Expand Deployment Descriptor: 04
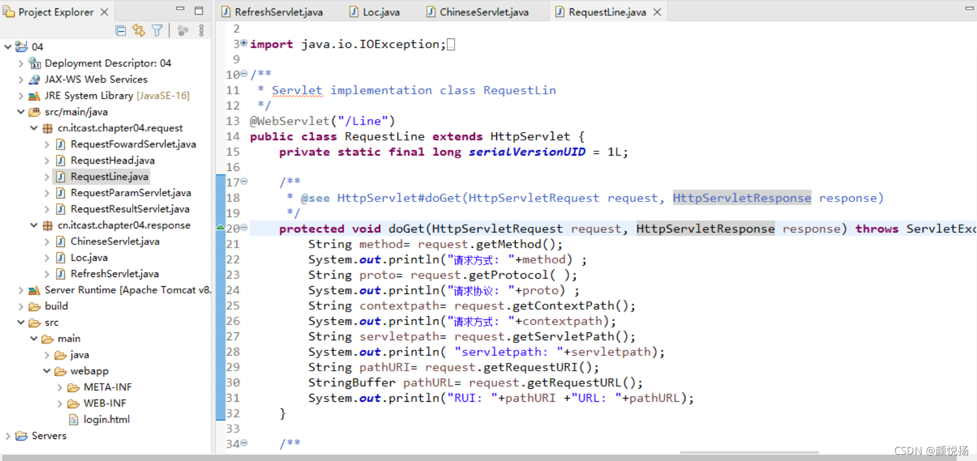This screenshot has width=977, height=461. pyautogui.click(x=21, y=63)
